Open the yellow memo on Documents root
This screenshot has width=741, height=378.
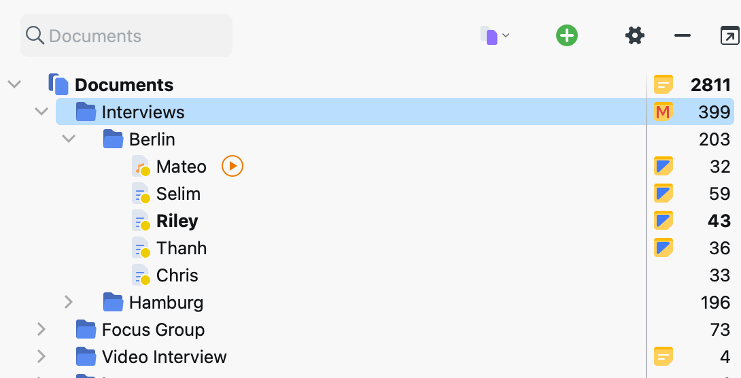click(663, 85)
